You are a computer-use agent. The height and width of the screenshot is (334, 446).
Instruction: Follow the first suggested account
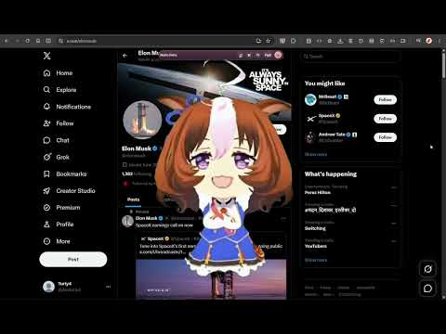[x=385, y=100]
